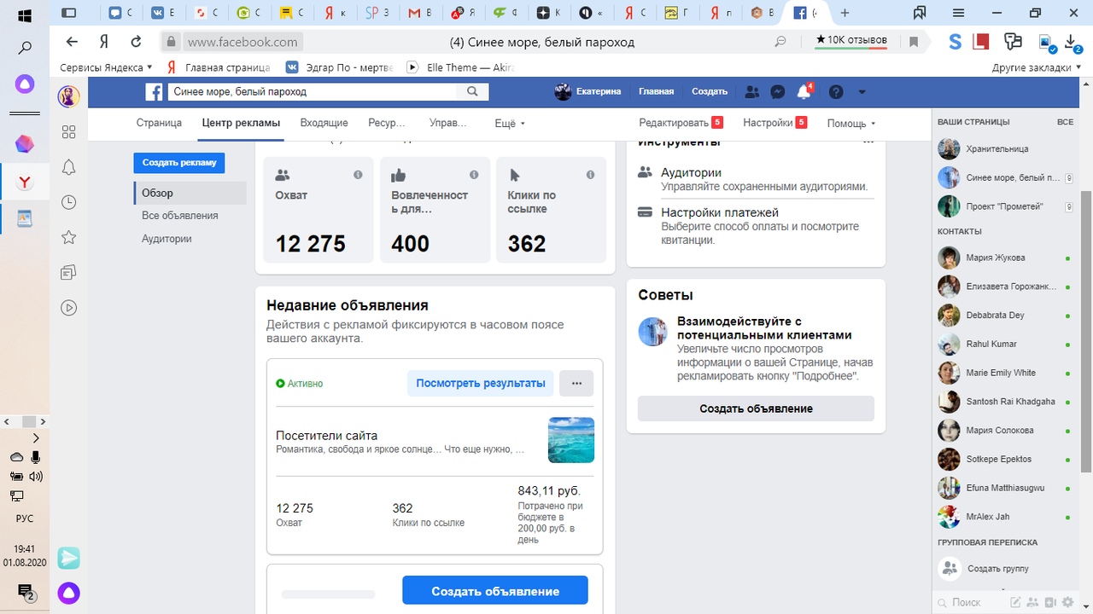Viewport: 1093px width, 614px height.
Task: Click info icon on Клики по ссылке card
Action: [x=590, y=175]
